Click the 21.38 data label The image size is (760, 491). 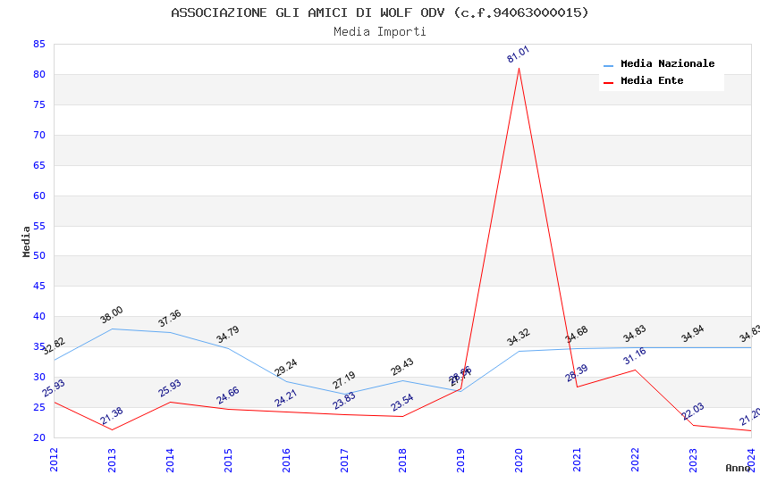tap(112, 416)
